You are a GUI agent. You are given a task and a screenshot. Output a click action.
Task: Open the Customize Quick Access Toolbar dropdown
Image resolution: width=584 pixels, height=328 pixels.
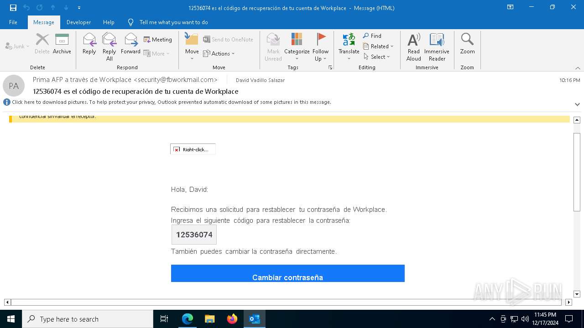pyautogui.click(x=79, y=8)
